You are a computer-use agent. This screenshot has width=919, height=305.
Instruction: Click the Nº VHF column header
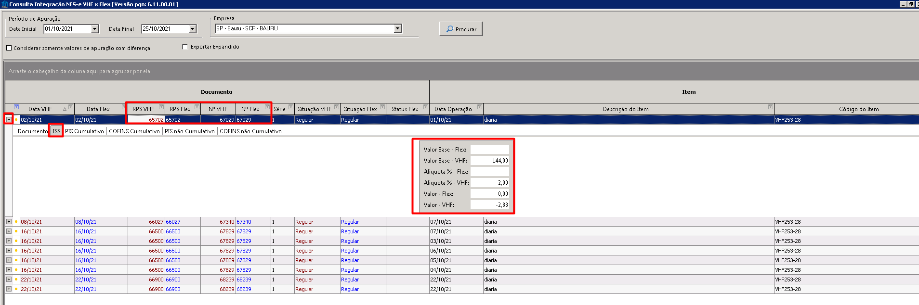pos(218,109)
